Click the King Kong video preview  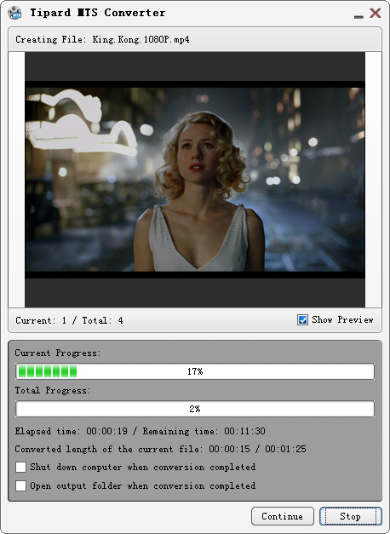click(x=195, y=180)
